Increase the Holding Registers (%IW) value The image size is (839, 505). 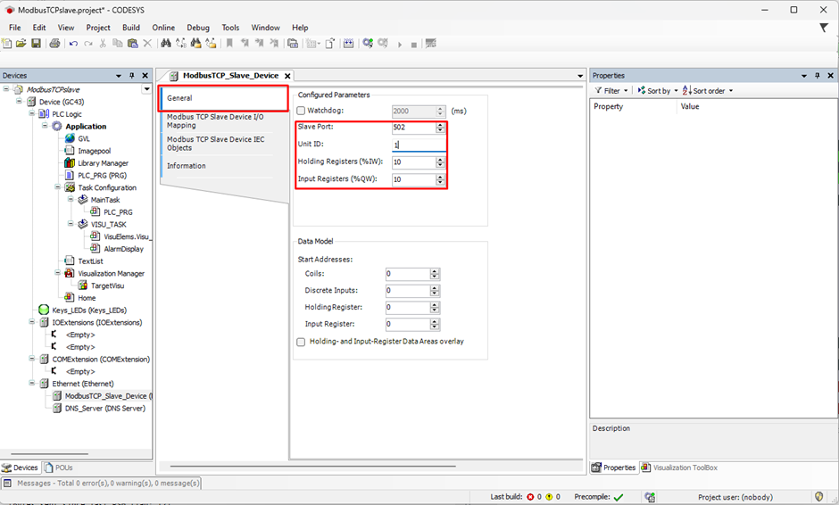pyautogui.click(x=440, y=160)
